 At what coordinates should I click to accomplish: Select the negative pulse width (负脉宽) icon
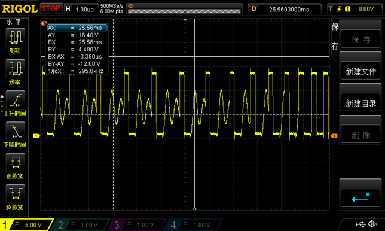[15, 194]
